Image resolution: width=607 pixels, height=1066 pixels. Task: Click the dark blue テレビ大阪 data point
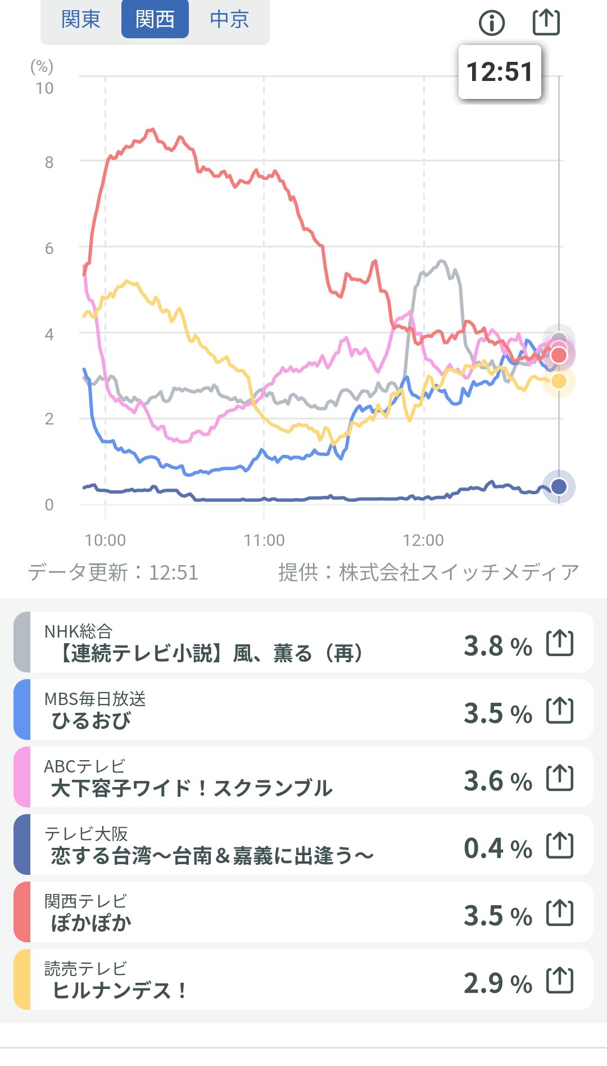[559, 486]
